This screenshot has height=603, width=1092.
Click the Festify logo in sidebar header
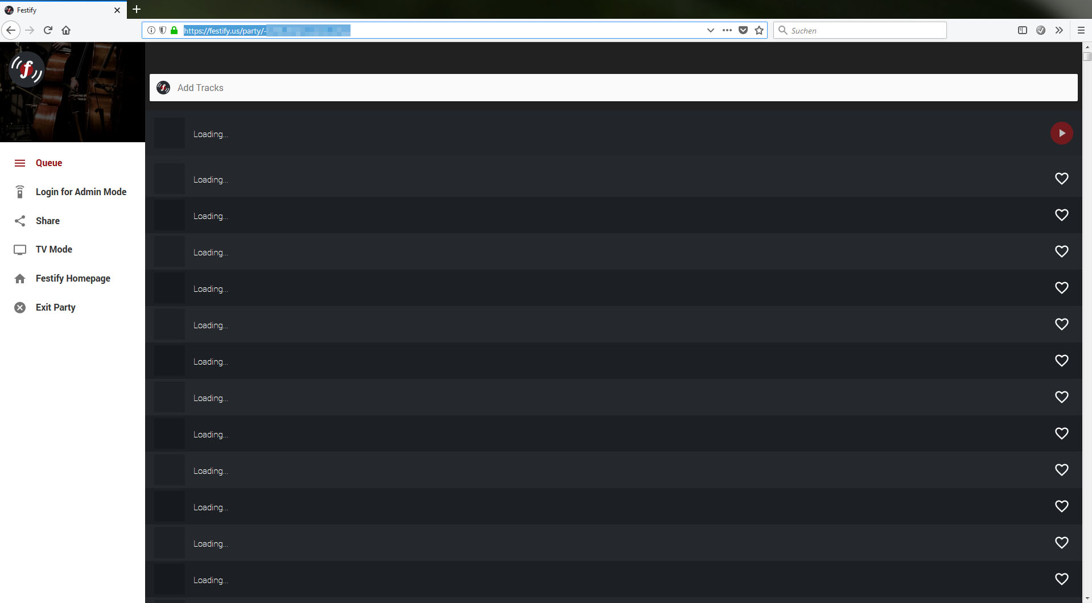tap(27, 69)
